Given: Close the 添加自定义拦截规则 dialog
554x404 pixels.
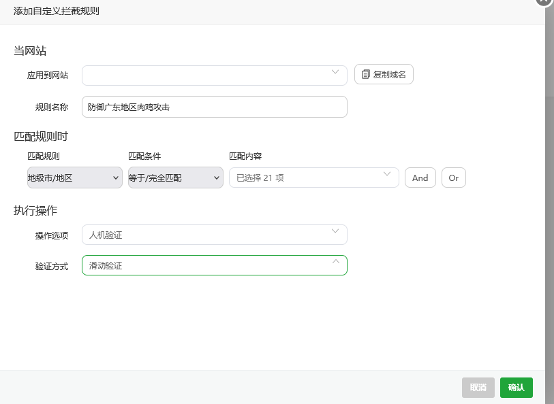Looking at the screenshot, I should 543,3.
